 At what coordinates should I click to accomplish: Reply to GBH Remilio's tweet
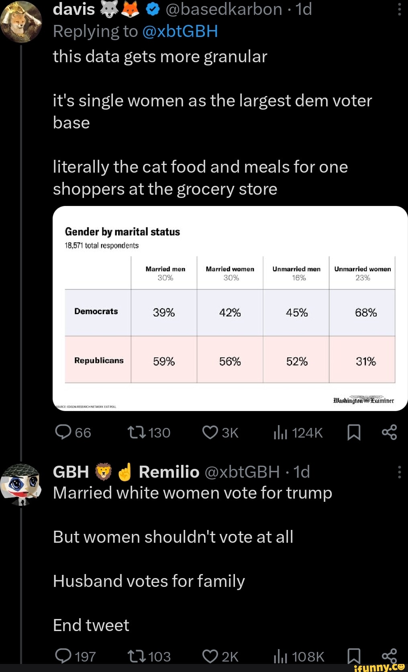pos(63,656)
